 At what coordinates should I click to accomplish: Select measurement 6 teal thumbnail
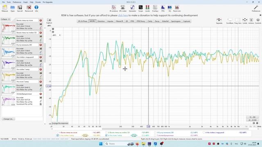[8, 89]
